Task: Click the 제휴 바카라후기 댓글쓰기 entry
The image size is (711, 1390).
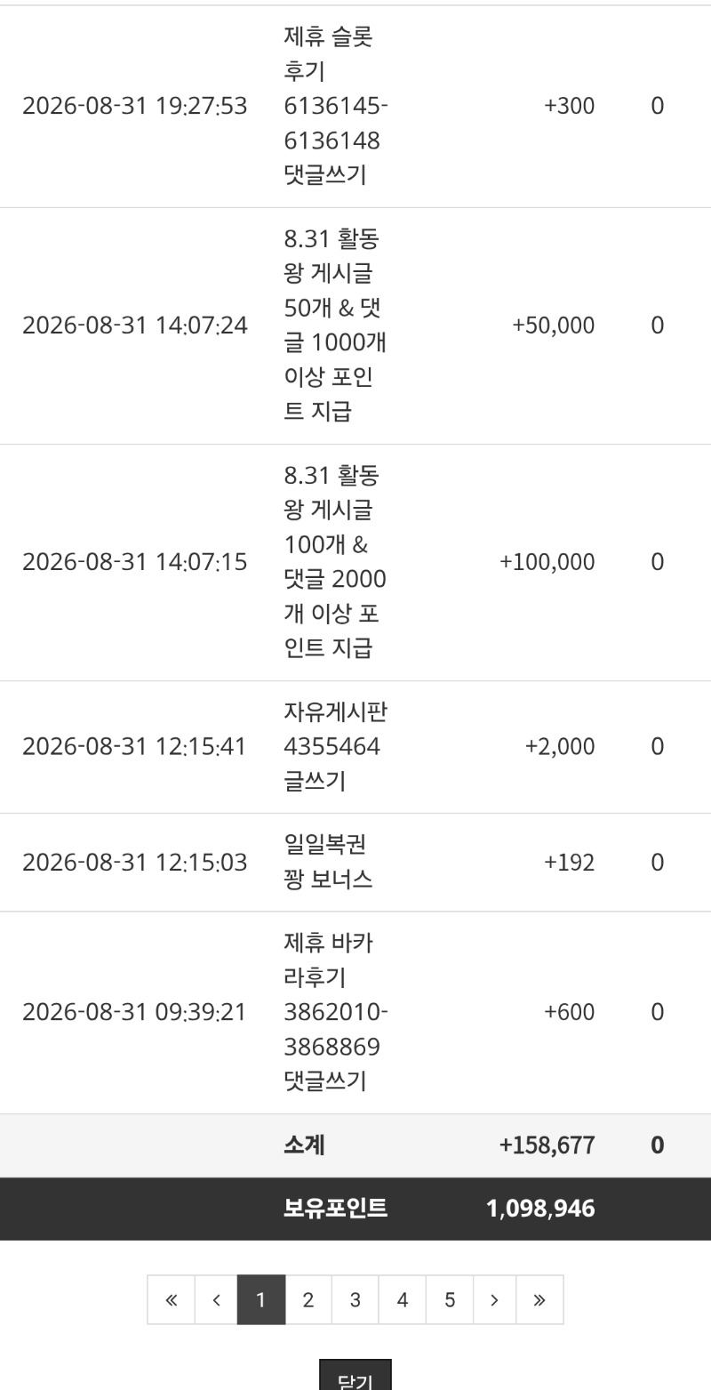Action: [x=336, y=1012]
